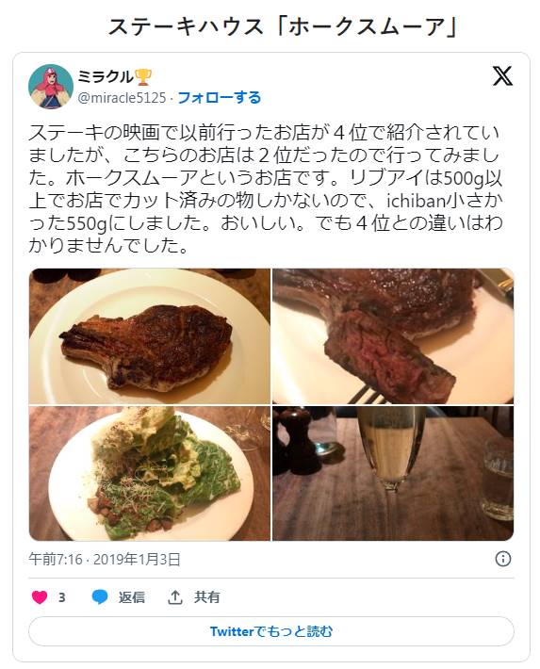Screen dimensions: 540x669
Task: Click the X logo icon
Action: (502, 76)
